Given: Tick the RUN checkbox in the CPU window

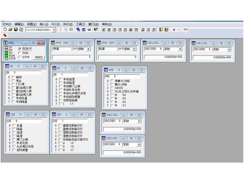Looking at the screenshot, I should (20, 53).
